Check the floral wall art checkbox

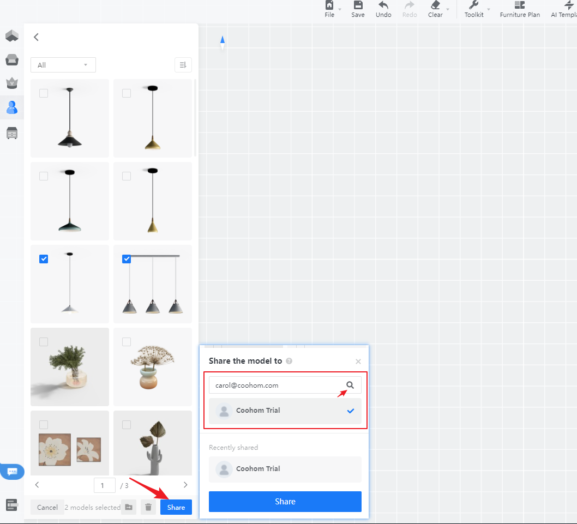[44, 424]
